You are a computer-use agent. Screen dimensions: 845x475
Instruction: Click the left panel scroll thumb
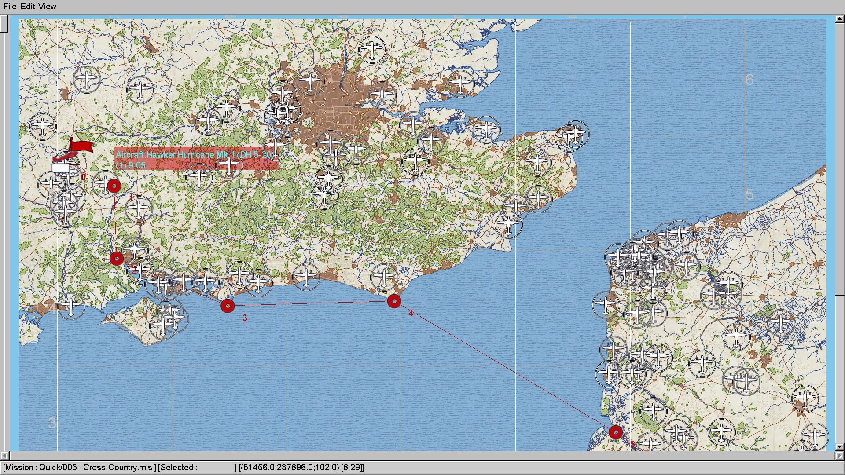[x=4, y=24]
